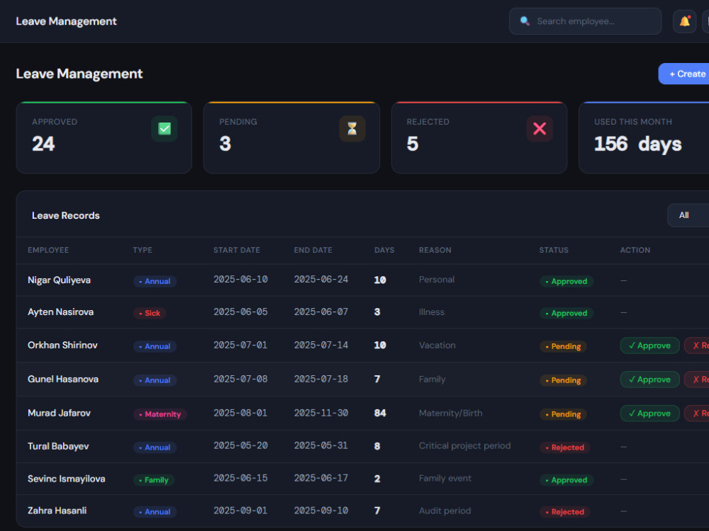
Task: Click Pending status for Gunel Hasanova
Action: [x=564, y=380]
